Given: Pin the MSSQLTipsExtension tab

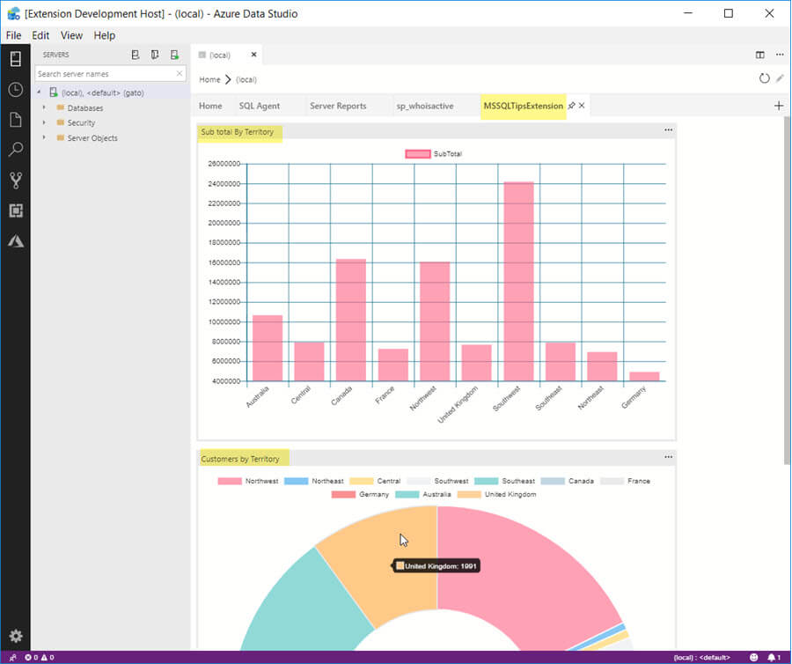Looking at the screenshot, I should click(571, 106).
